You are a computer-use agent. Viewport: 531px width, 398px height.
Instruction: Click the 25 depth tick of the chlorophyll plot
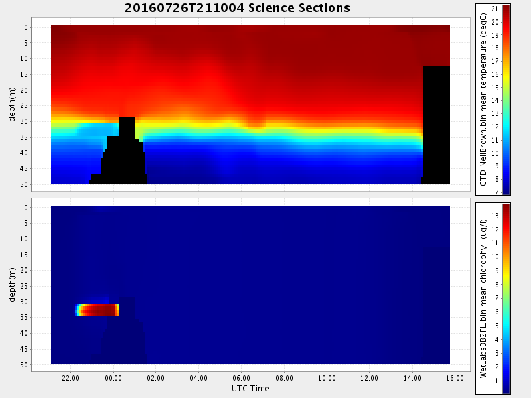tap(23, 286)
